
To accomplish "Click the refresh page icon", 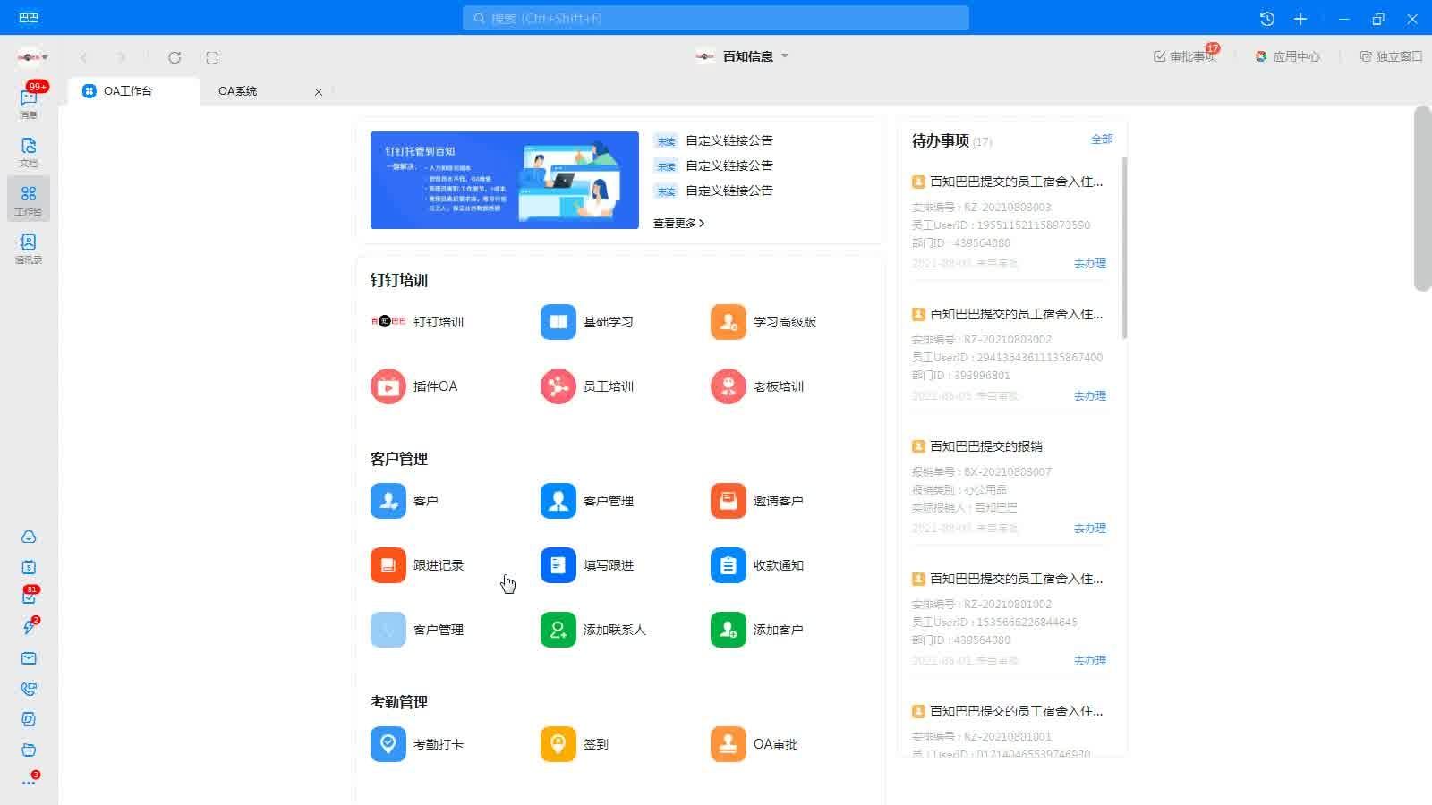I will [175, 57].
